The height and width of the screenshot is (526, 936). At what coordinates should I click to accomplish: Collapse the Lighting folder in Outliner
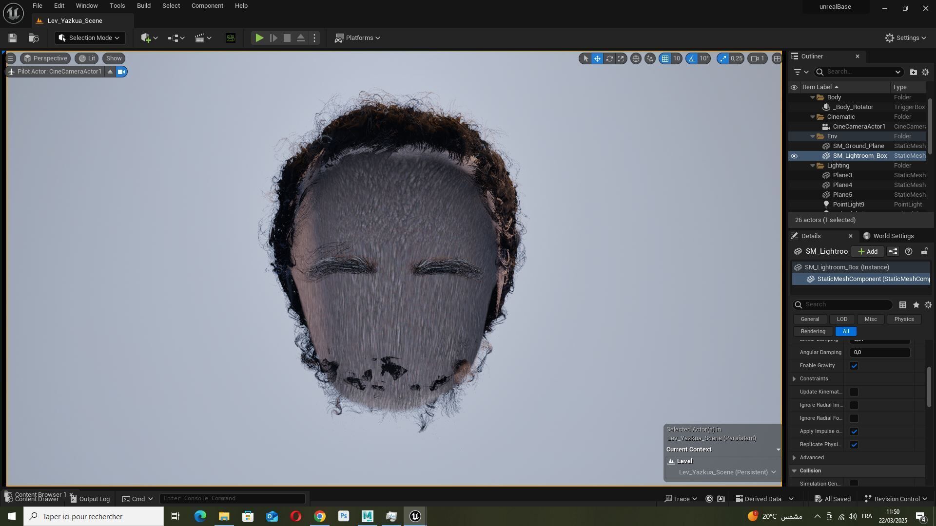[x=813, y=166]
